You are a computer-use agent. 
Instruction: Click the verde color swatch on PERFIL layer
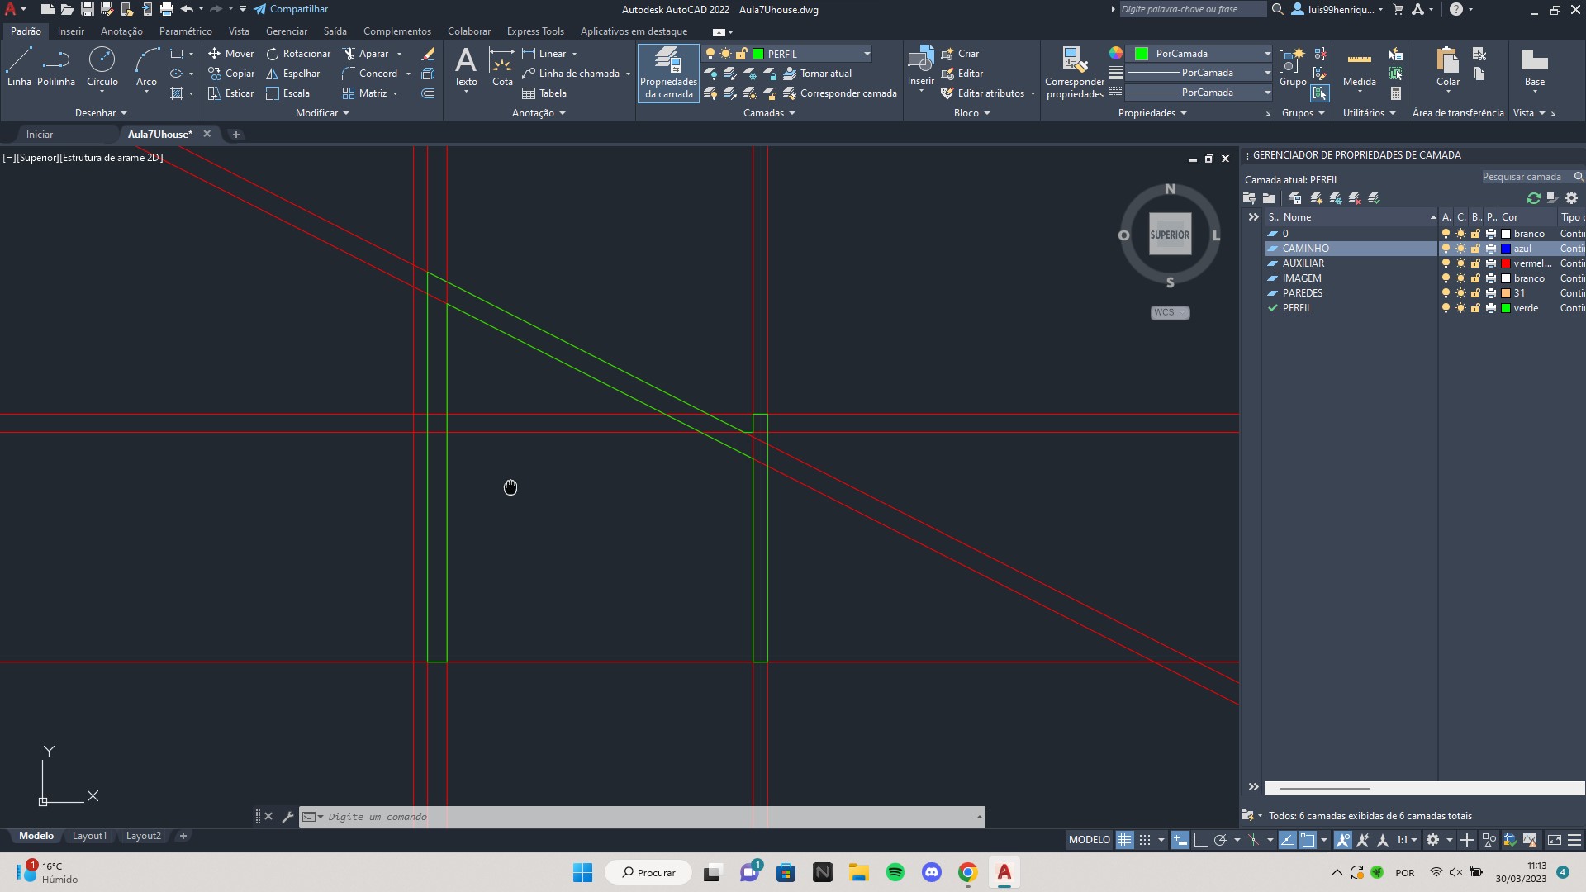click(x=1505, y=308)
